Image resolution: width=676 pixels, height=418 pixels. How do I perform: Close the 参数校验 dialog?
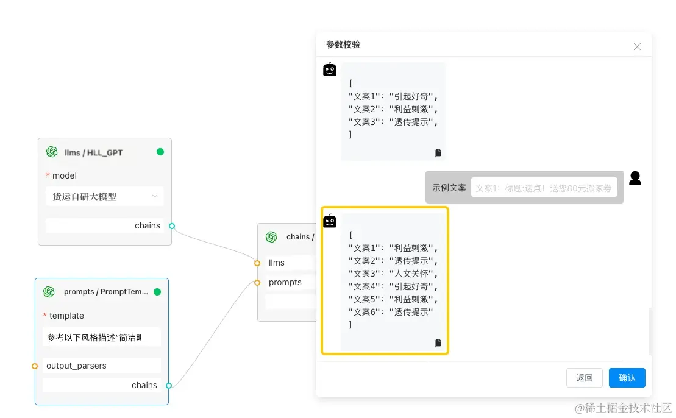[637, 46]
